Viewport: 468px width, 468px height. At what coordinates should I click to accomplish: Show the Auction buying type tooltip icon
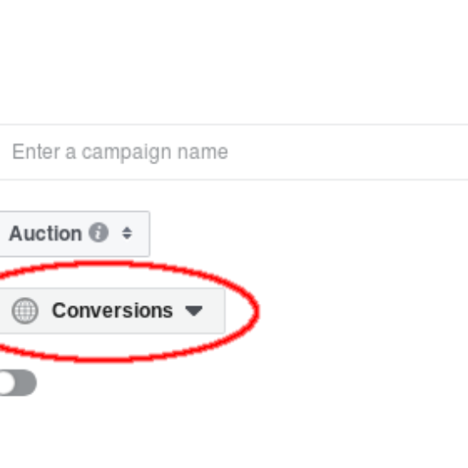click(x=99, y=232)
